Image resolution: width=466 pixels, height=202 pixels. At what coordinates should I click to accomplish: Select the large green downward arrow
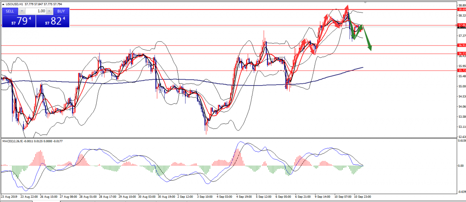click(367, 38)
